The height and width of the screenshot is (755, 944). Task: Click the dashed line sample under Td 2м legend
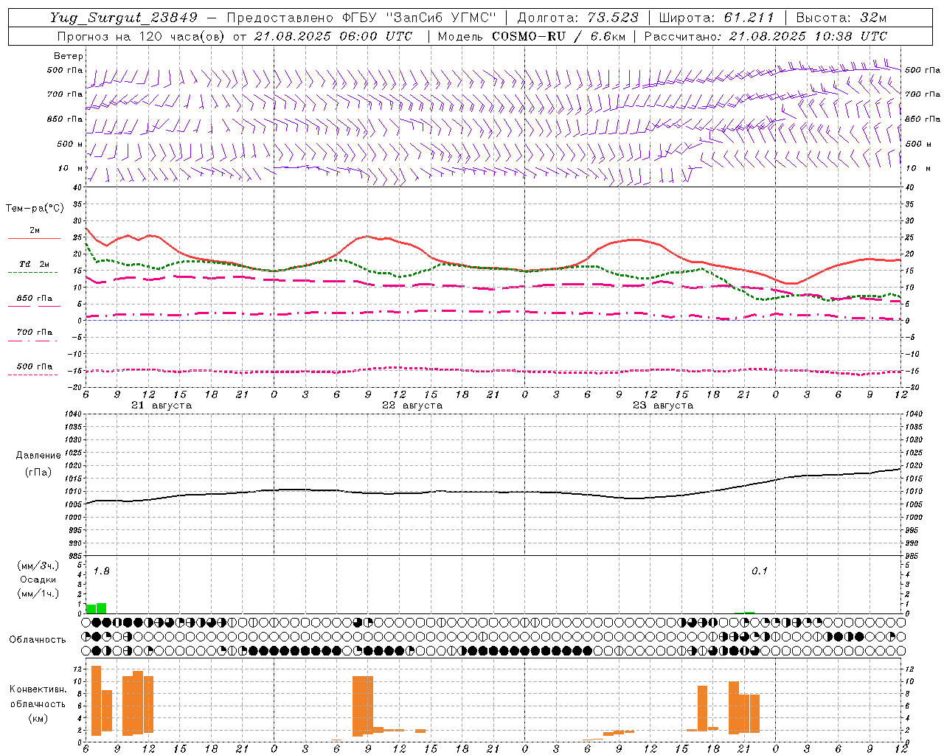(33, 273)
